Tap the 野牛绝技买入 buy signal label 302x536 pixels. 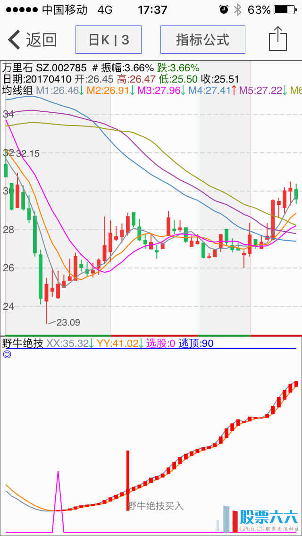[x=156, y=506]
